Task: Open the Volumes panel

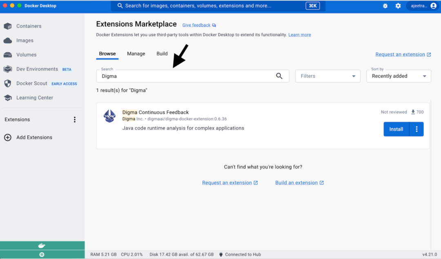Action: click(25, 54)
